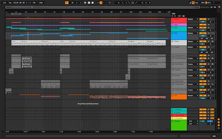Click the Tap tempo button

(10, 3)
